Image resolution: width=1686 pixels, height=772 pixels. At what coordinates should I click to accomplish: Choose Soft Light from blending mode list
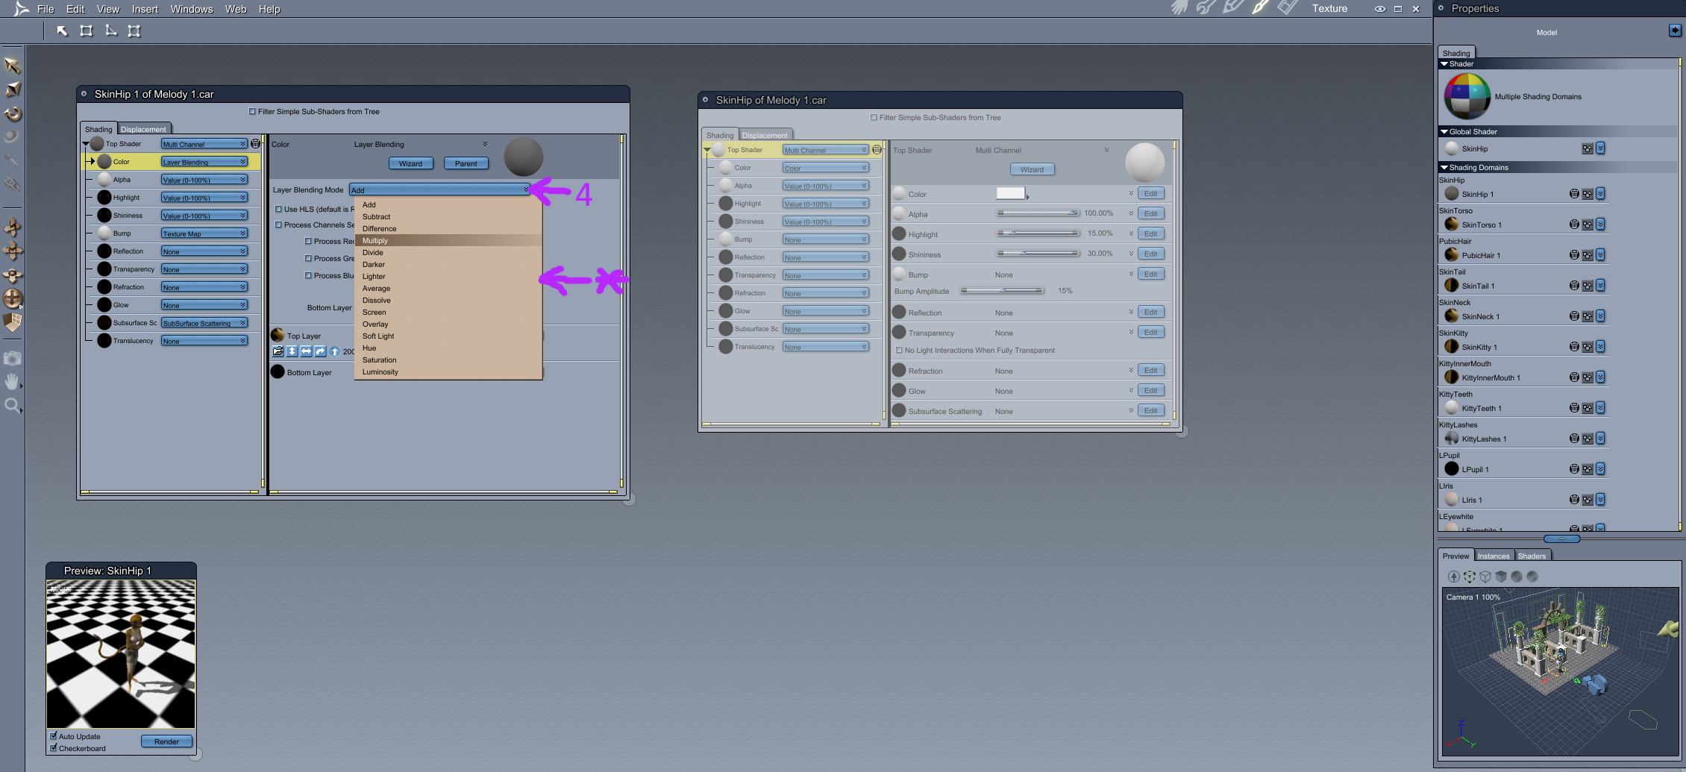click(x=448, y=336)
